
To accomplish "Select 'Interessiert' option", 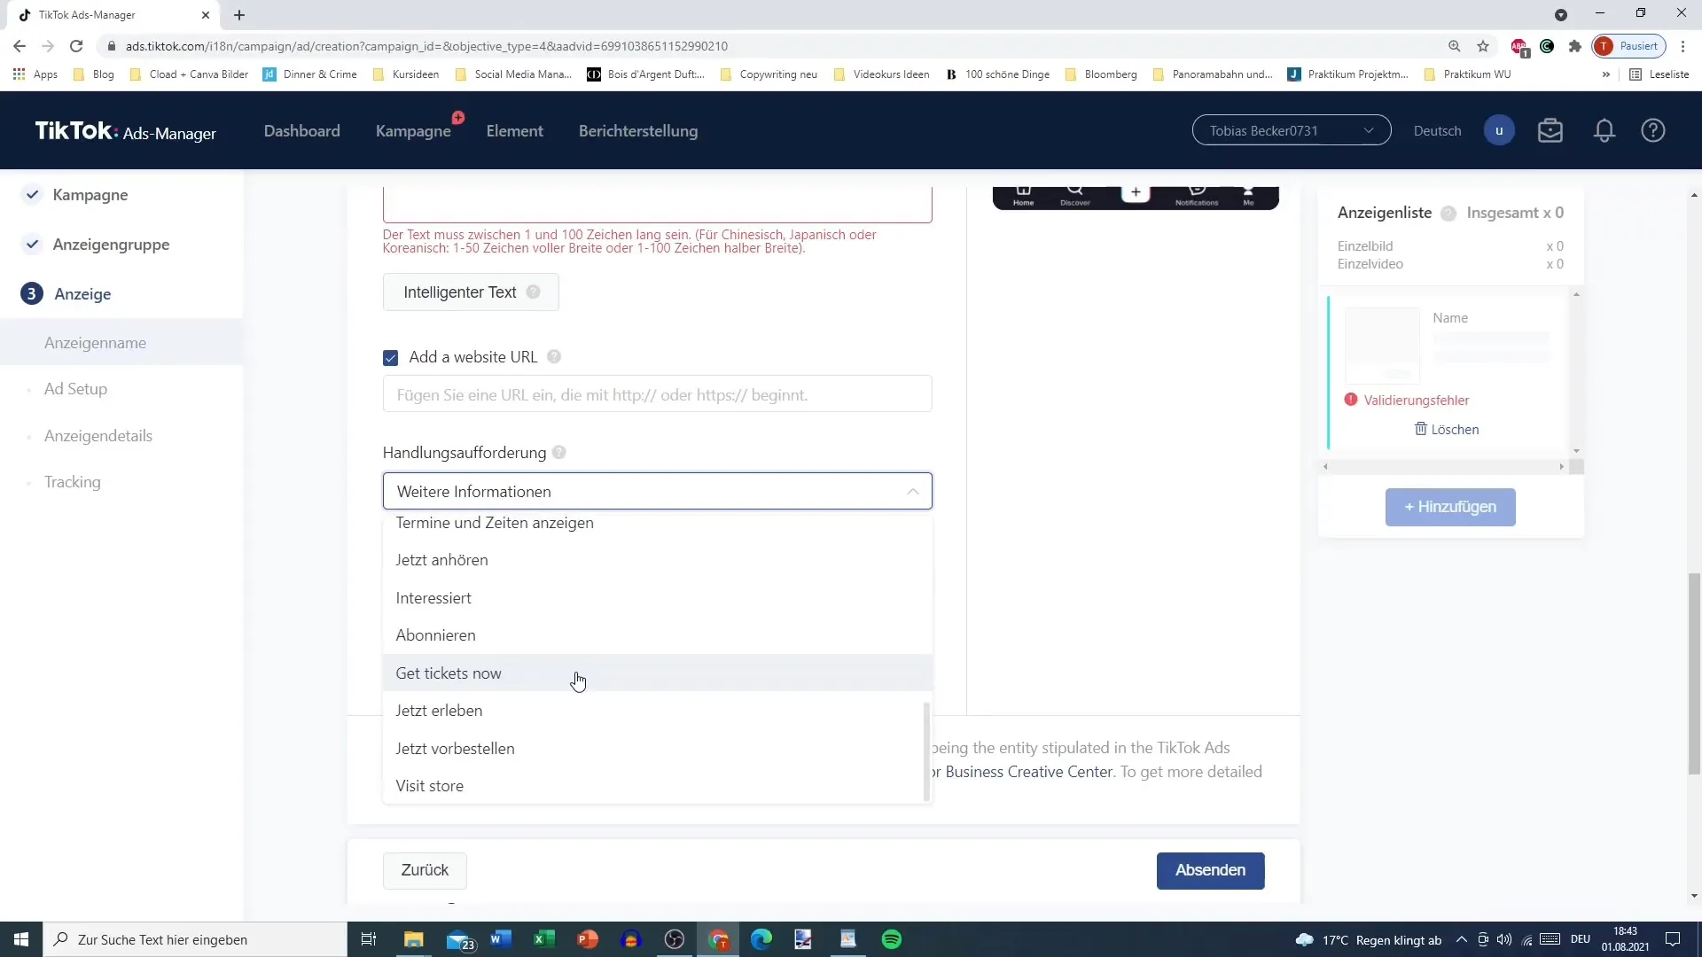I will [657, 598].
